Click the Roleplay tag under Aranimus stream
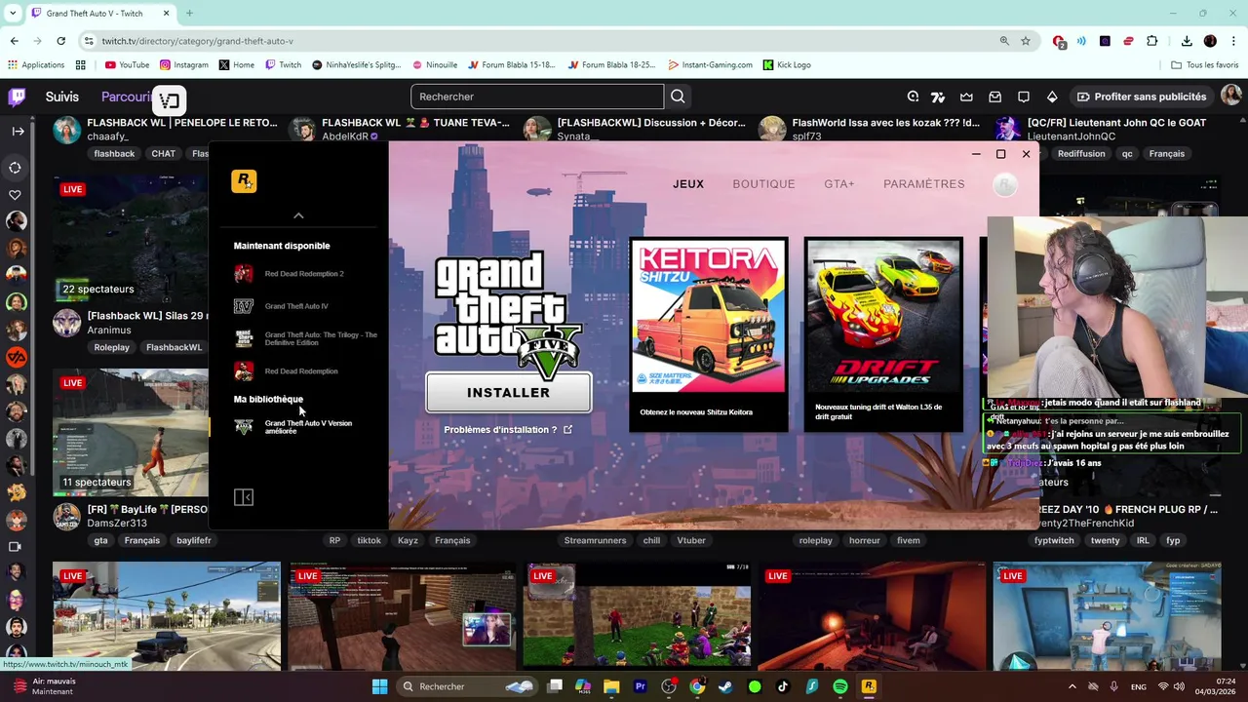The image size is (1248, 702). (x=112, y=347)
